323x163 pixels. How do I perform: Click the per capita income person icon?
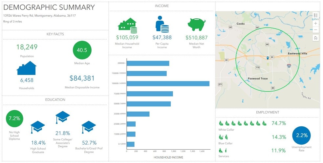point(161,24)
